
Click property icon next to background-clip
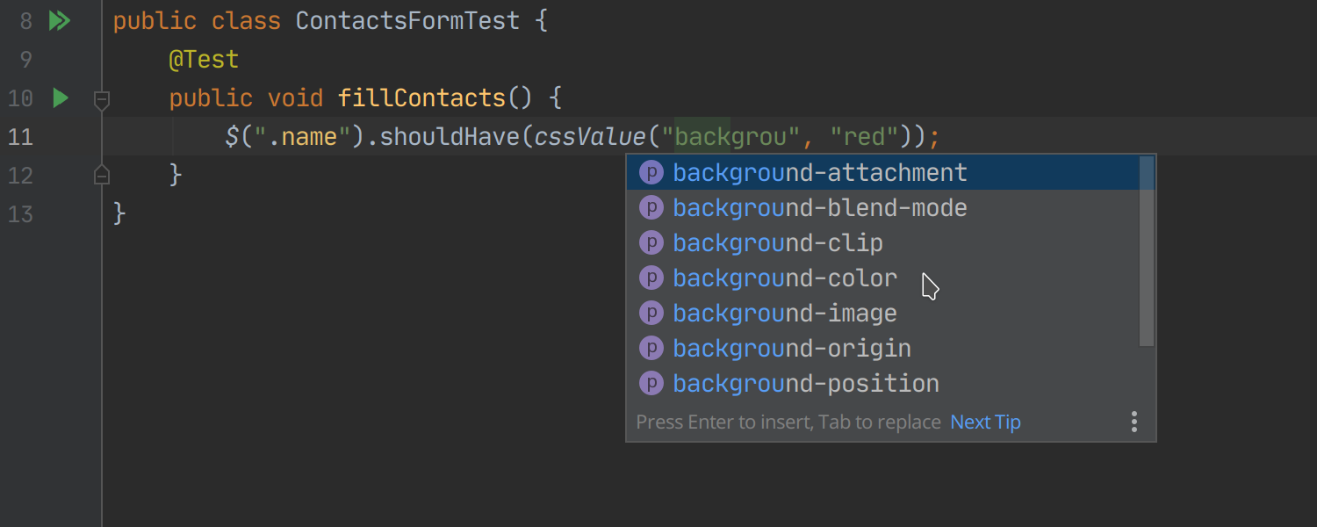point(651,242)
